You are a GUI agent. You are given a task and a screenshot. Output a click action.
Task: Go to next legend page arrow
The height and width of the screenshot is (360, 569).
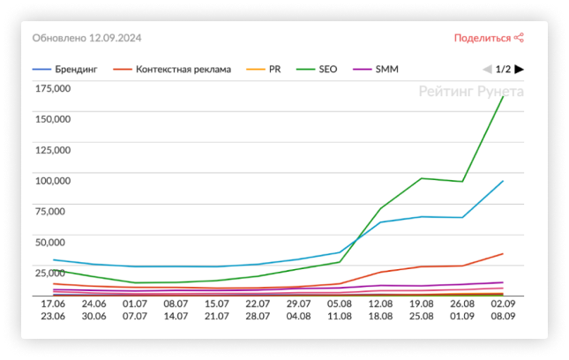(x=520, y=69)
